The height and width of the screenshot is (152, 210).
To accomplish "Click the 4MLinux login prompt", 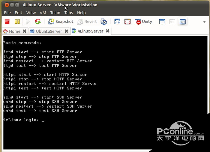I will tap(24, 120).
